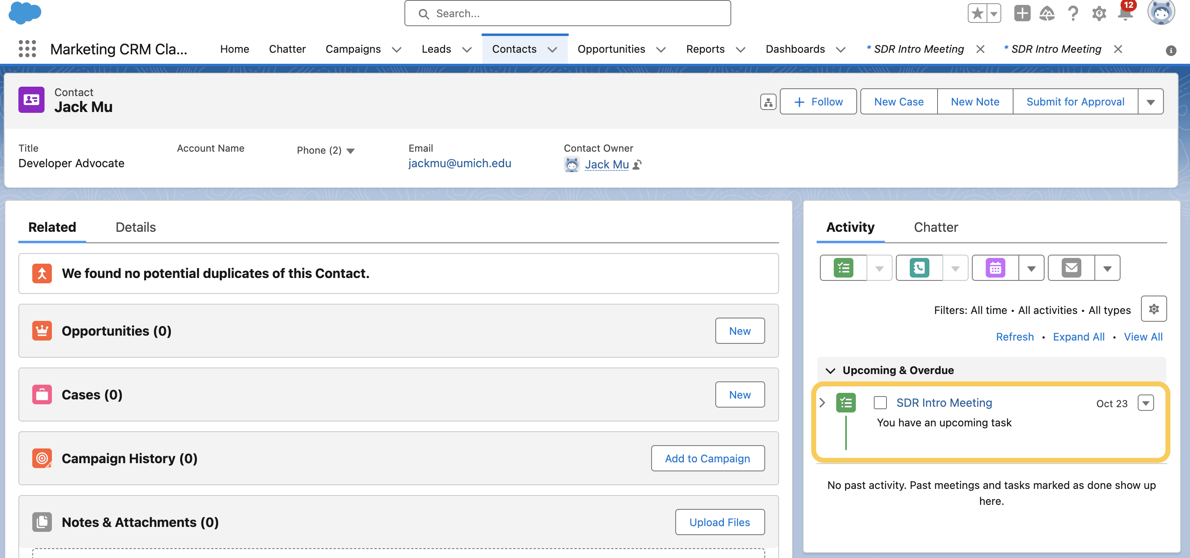Close the first SDR Intro Meeting tab
Screen dimensions: 1190x558
coord(980,49)
